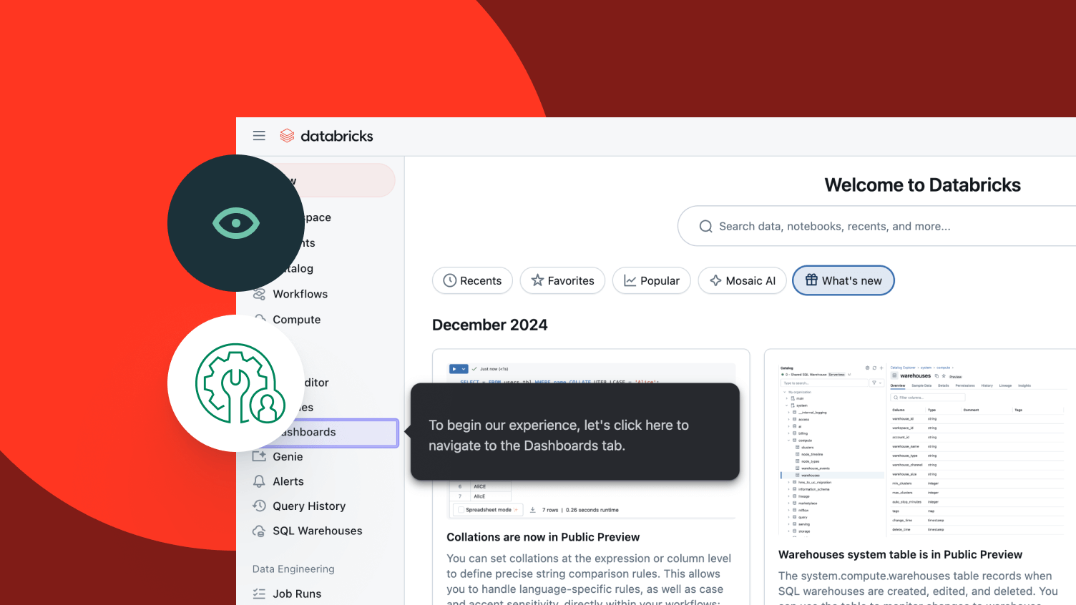Expand the 'marketplace' schema node
Image resolution: width=1076 pixels, height=605 pixels.
789,503
